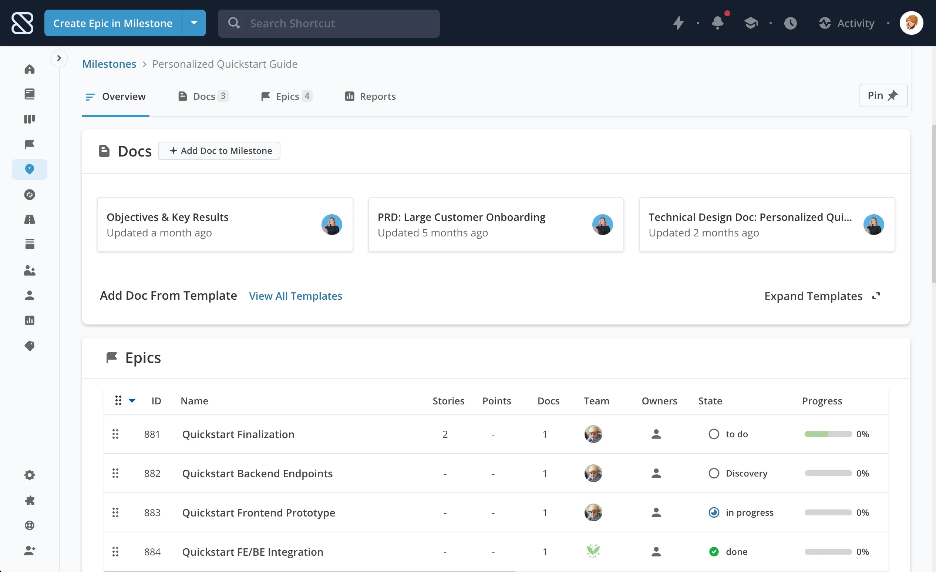Expand the left sidebar with chevron
This screenshot has width=936, height=572.
(x=59, y=58)
